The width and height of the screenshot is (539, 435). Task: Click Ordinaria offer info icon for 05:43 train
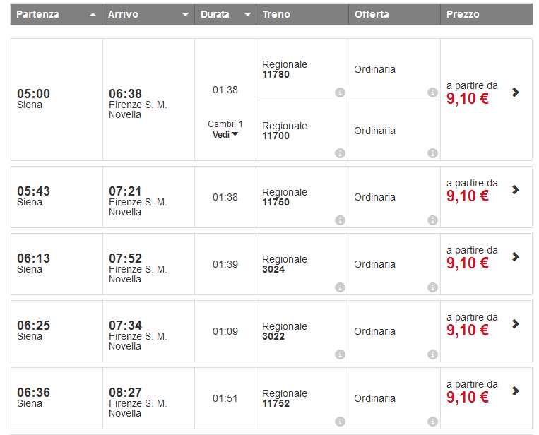pyautogui.click(x=432, y=220)
